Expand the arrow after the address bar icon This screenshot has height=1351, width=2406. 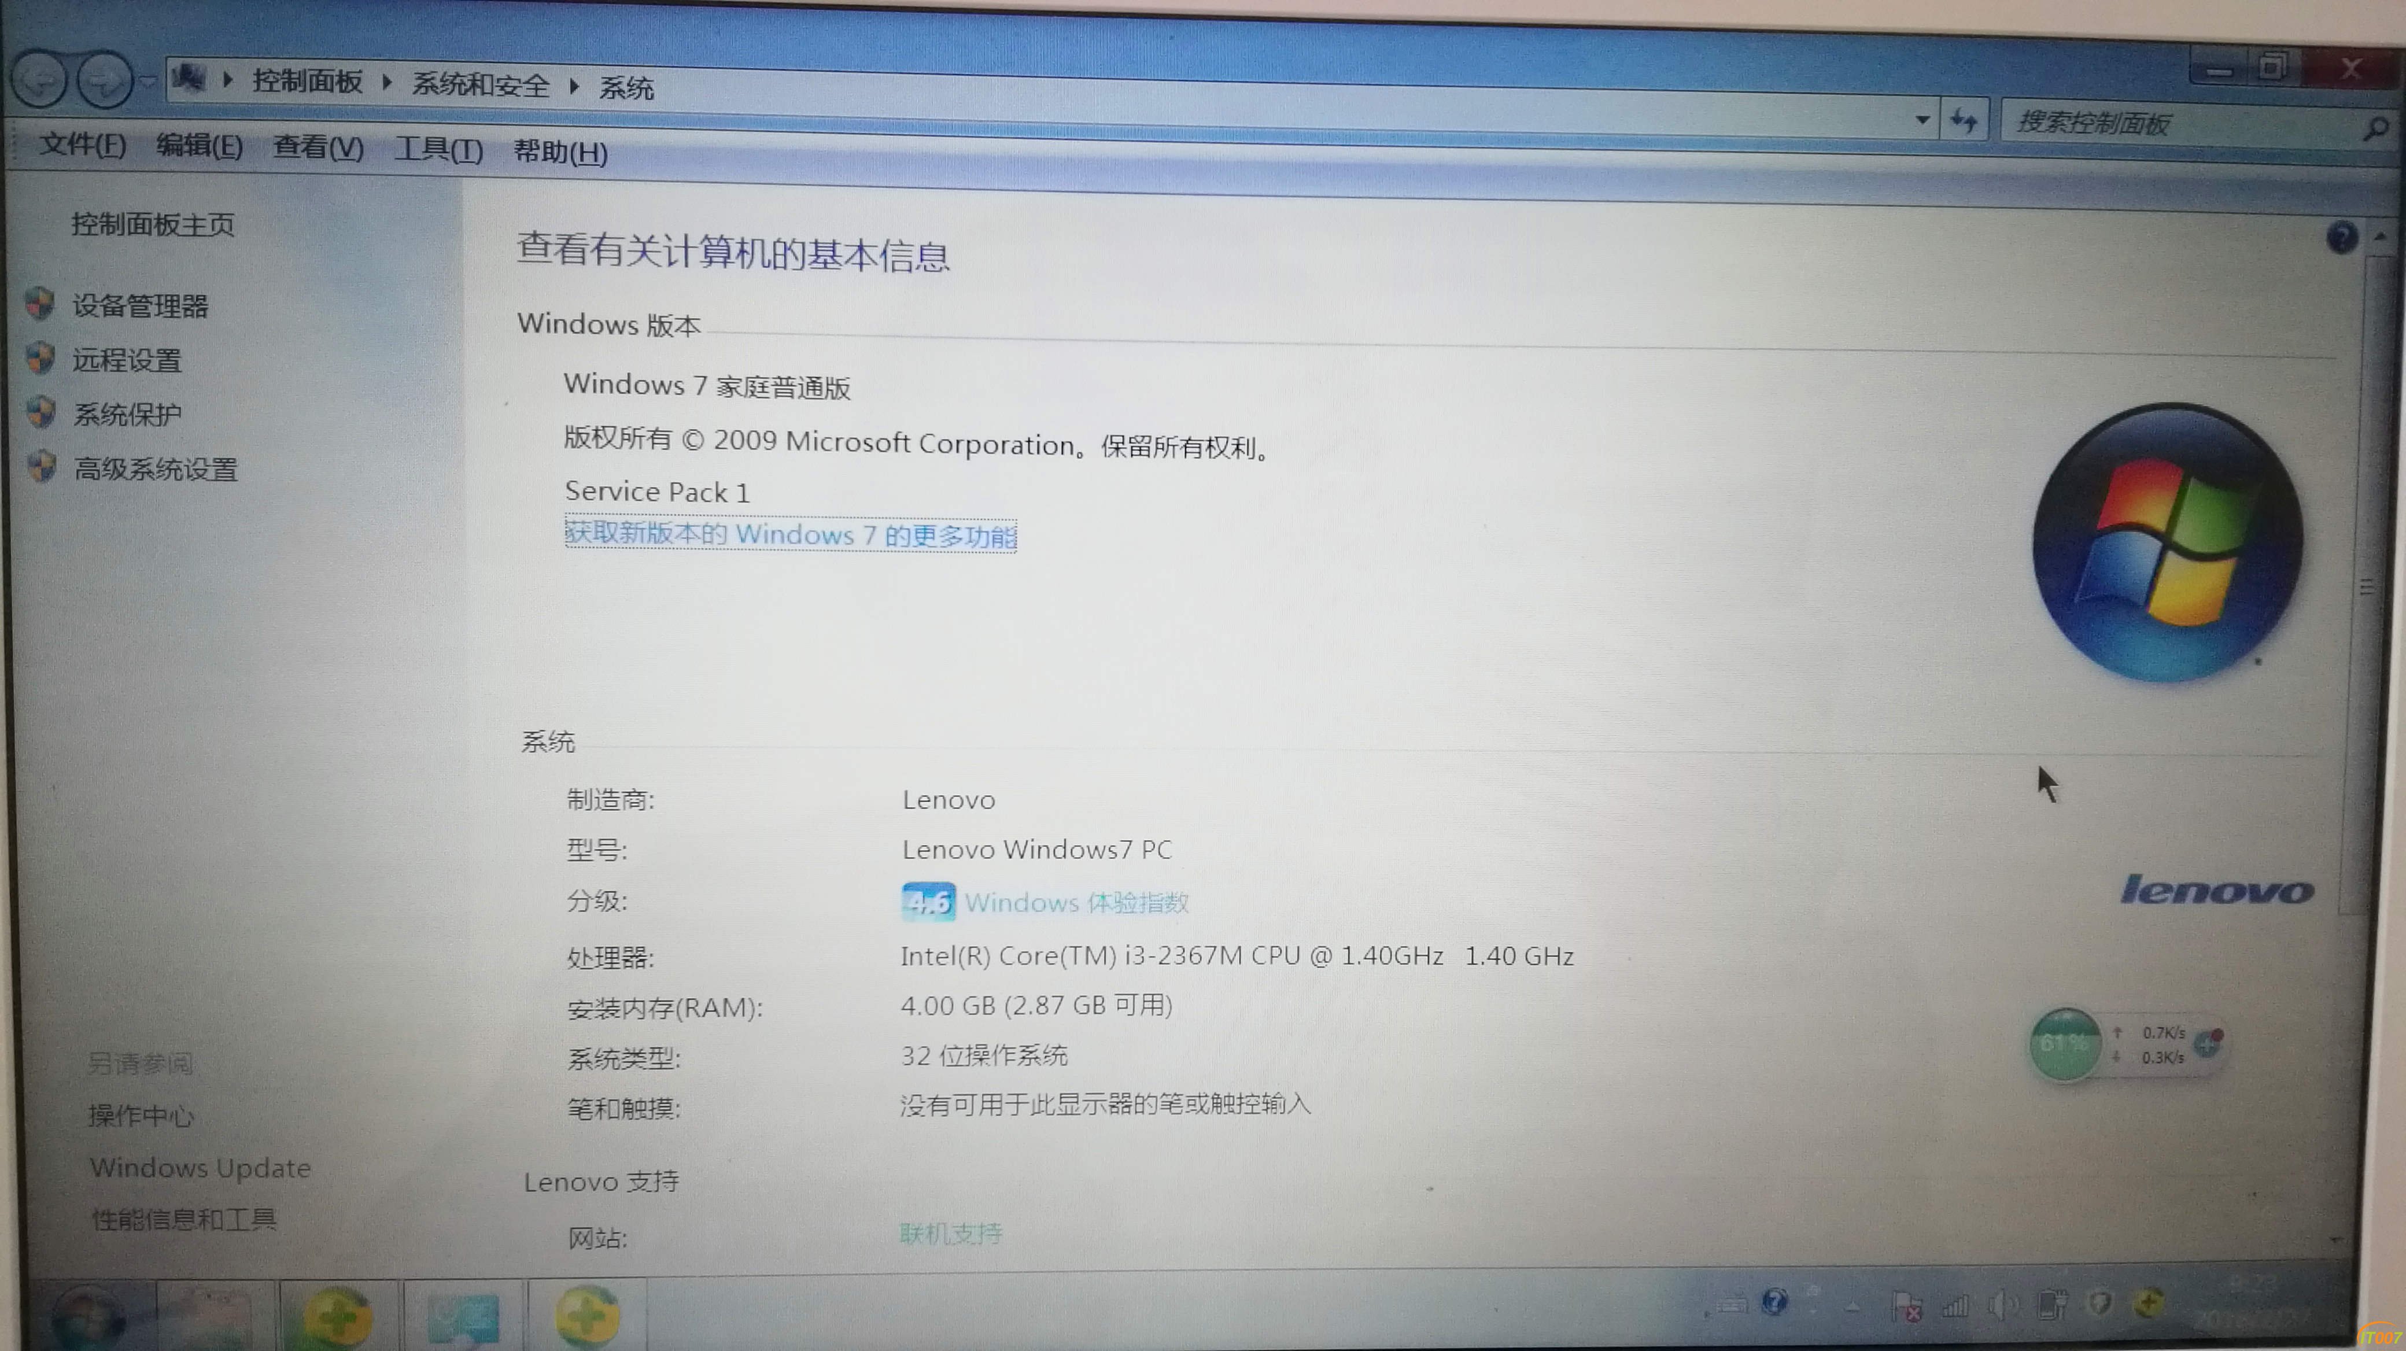[227, 80]
